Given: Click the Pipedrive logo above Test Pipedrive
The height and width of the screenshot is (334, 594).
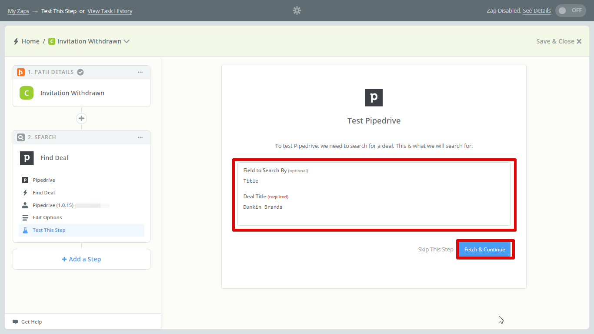Looking at the screenshot, I should [x=374, y=97].
